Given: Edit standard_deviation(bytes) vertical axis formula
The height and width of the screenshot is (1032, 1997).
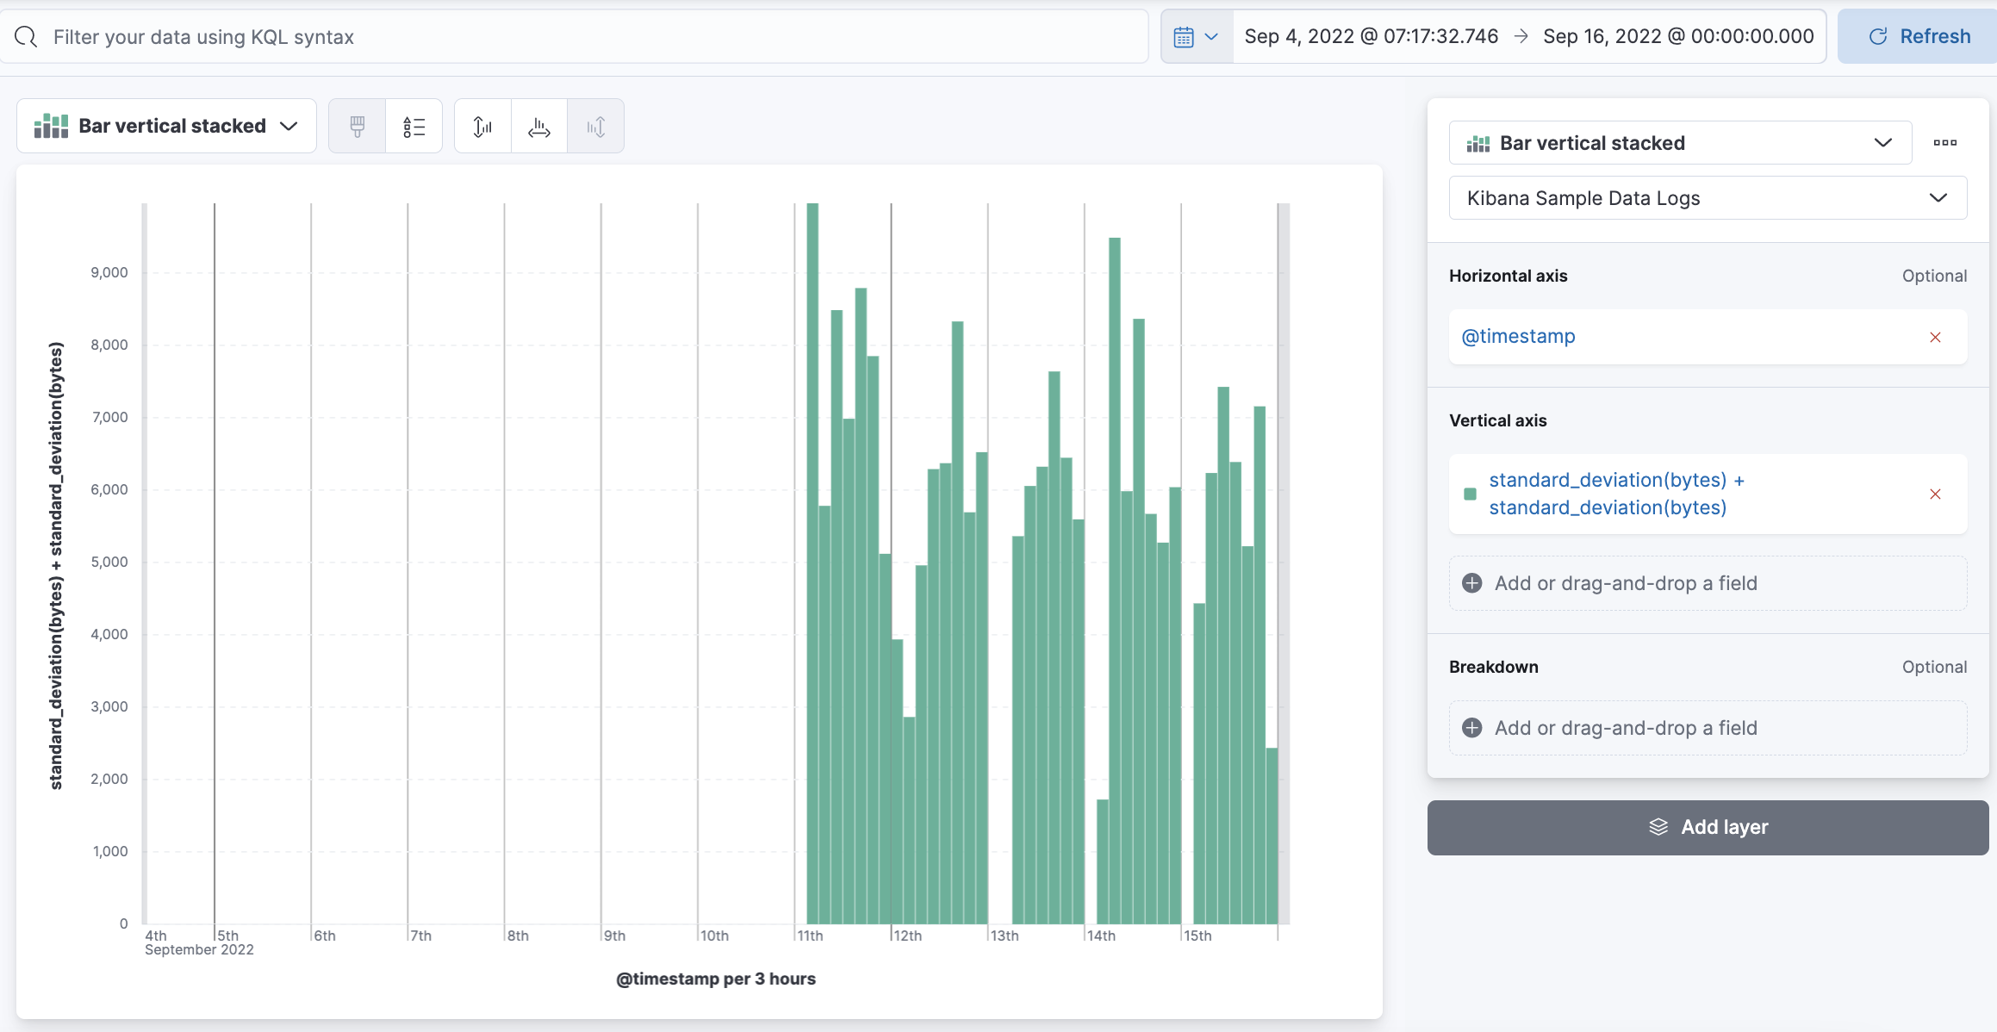Looking at the screenshot, I should pyautogui.click(x=1616, y=494).
